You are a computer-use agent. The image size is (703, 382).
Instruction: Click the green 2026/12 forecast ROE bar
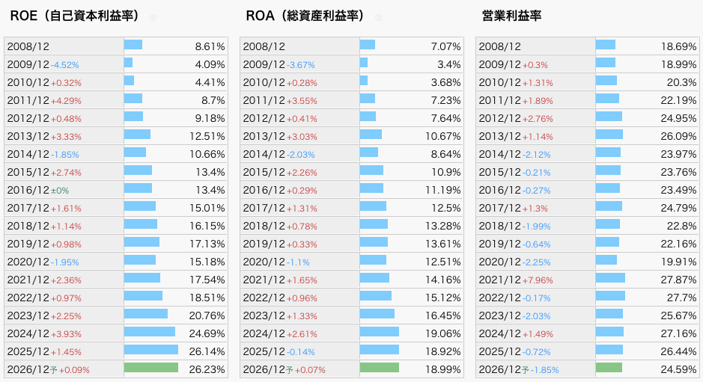point(151,368)
